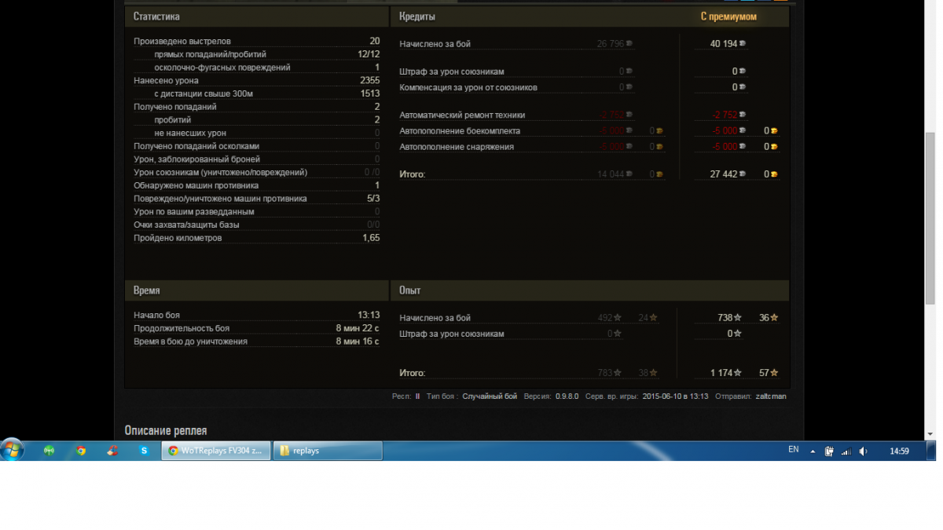943x530 pixels.
Task: Click the volume speaker tray icon
Action: [863, 451]
